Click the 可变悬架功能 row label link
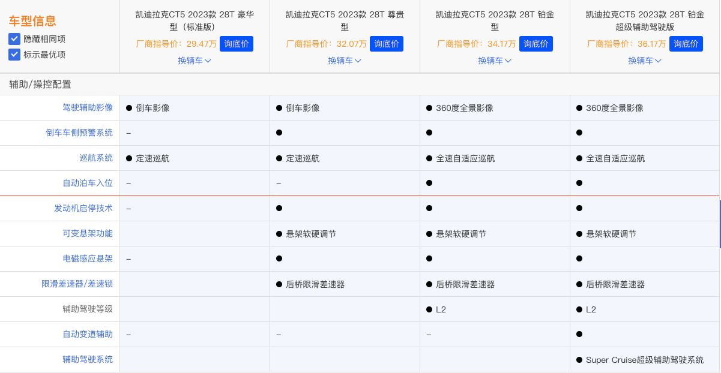Image resolution: width=721 pixels, height=373 pixels. (x=88, y=234)
